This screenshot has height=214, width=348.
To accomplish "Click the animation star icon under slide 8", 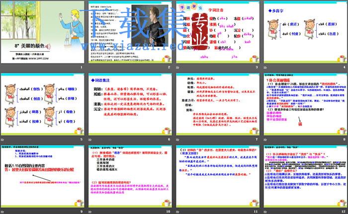I will [x=265, y=140].
